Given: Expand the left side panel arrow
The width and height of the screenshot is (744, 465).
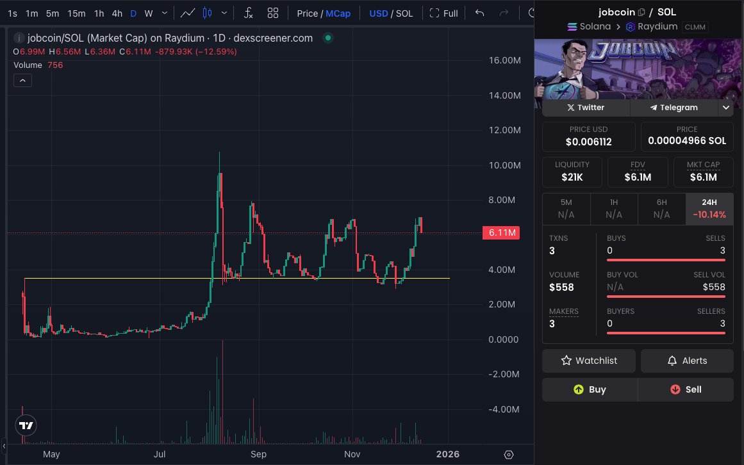Looking at the screenshot, I should 4,446.
